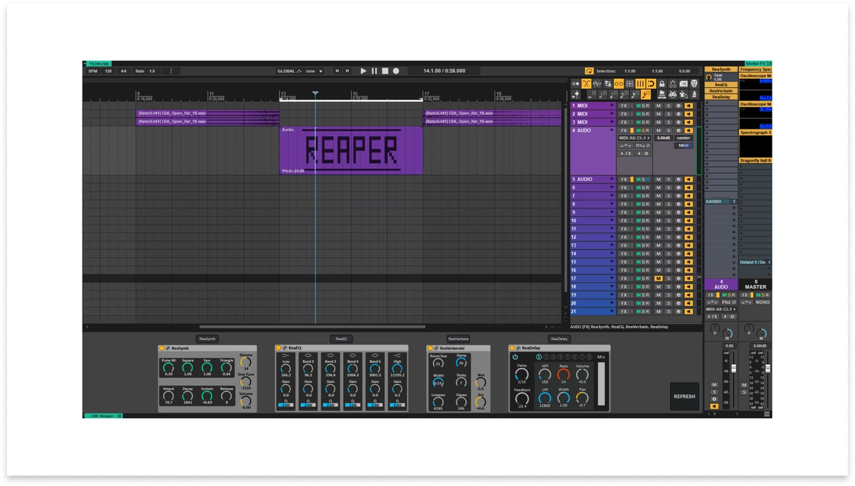Click the REFRESH button
Viewport: 855px width, 486px height.
point(685,397)
